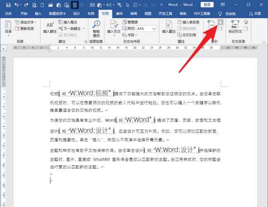Switch to the 插入 tab
268x207 pixels.
(x=38, y=14)
